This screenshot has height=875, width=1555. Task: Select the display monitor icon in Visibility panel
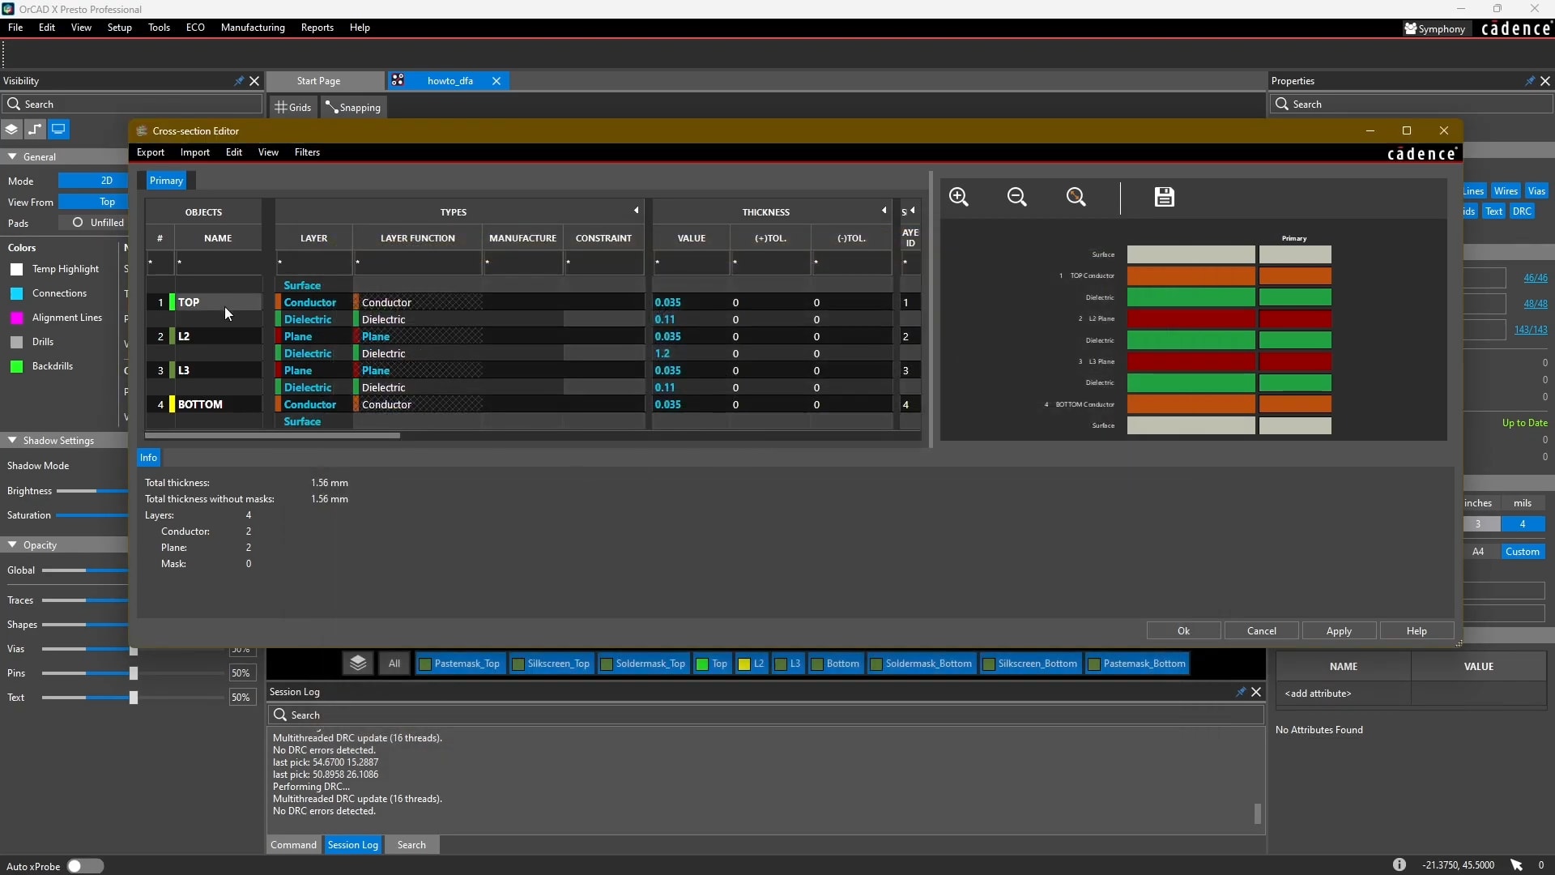(x=58, y=130)
